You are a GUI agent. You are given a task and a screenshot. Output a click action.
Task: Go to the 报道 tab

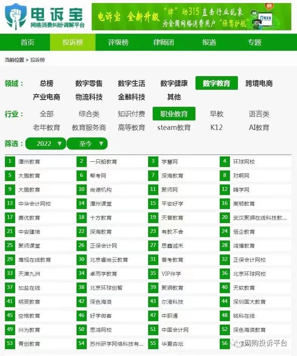[209, 42]
